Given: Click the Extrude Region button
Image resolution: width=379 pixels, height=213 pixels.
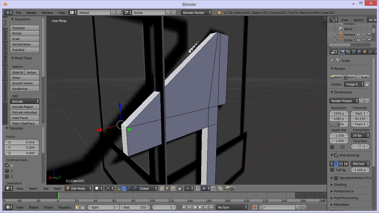Looking at the screenshot, I should [x=25, y=107].
